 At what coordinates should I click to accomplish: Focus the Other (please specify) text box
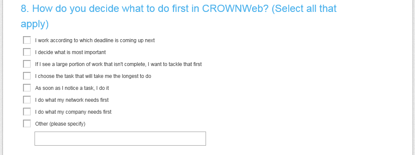click(x=120, y=139)
